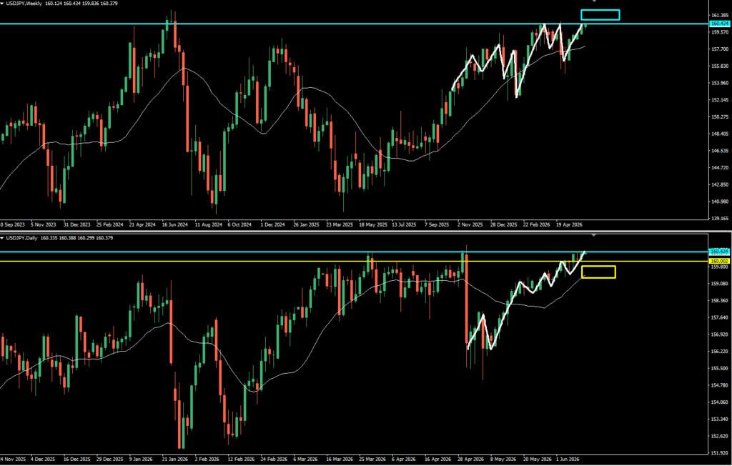Click the 153.340 price label on Daily axis
732x466 pixels.
click(721, 420)
